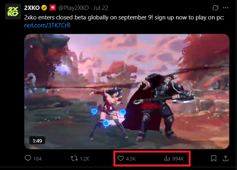Open the @Play2XKO handle
Viewport: 237px width, 170px height.
click(x=74, y=8)
